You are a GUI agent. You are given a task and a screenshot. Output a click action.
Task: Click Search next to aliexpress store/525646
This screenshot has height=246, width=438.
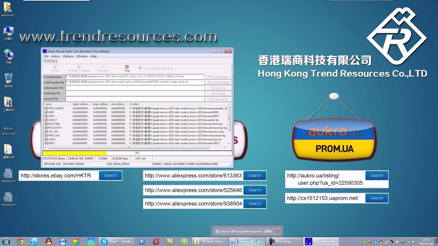(255, 190)
